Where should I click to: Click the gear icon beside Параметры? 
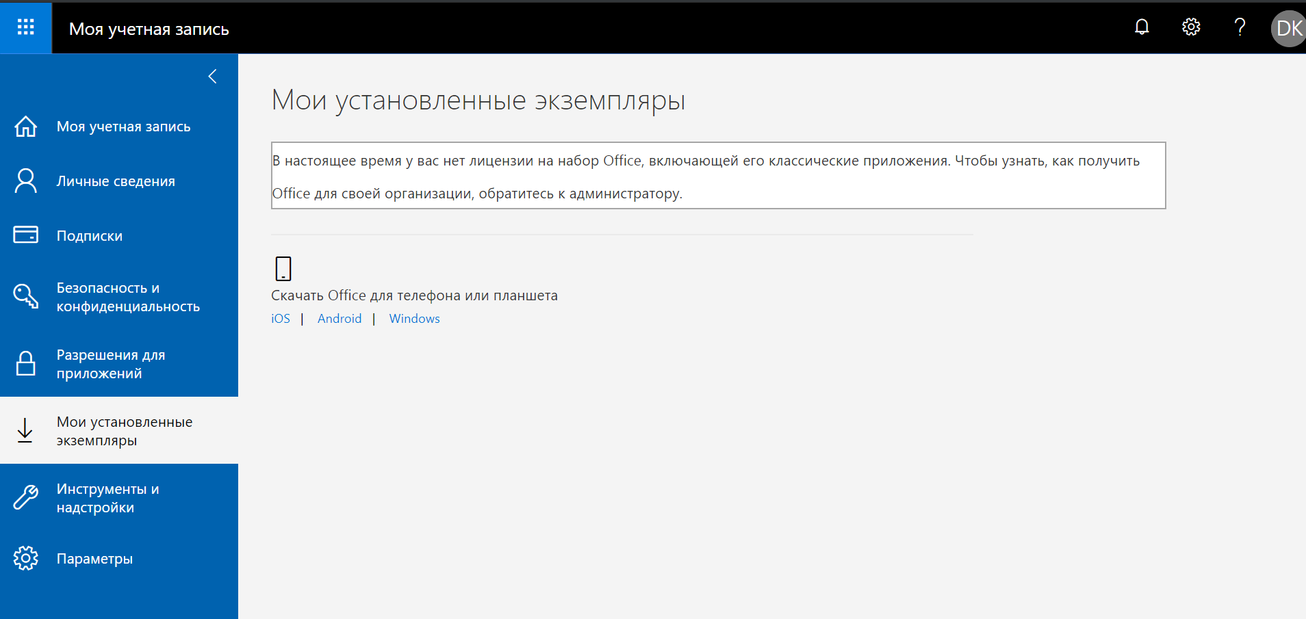(26, 558)
